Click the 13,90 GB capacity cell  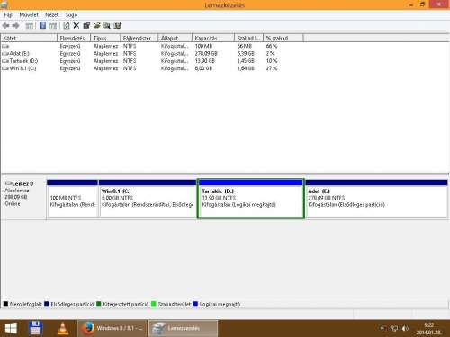pyautogui.click(x=204, y=61)
